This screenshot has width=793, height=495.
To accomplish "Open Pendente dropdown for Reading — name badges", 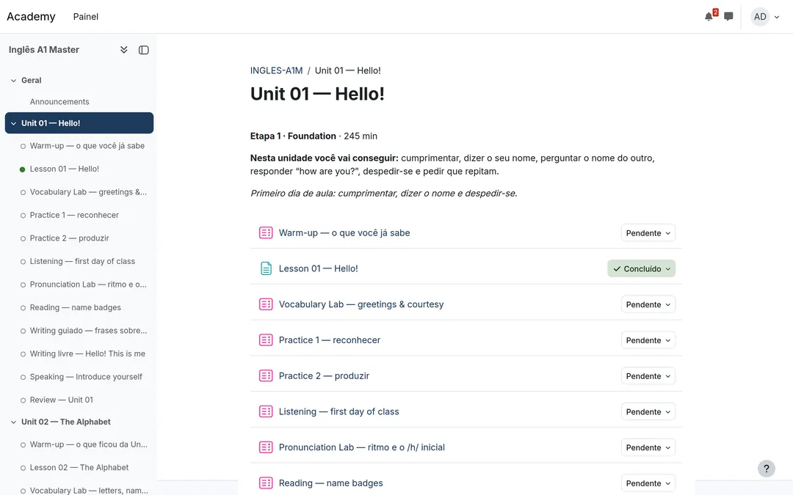I will 648,483.
